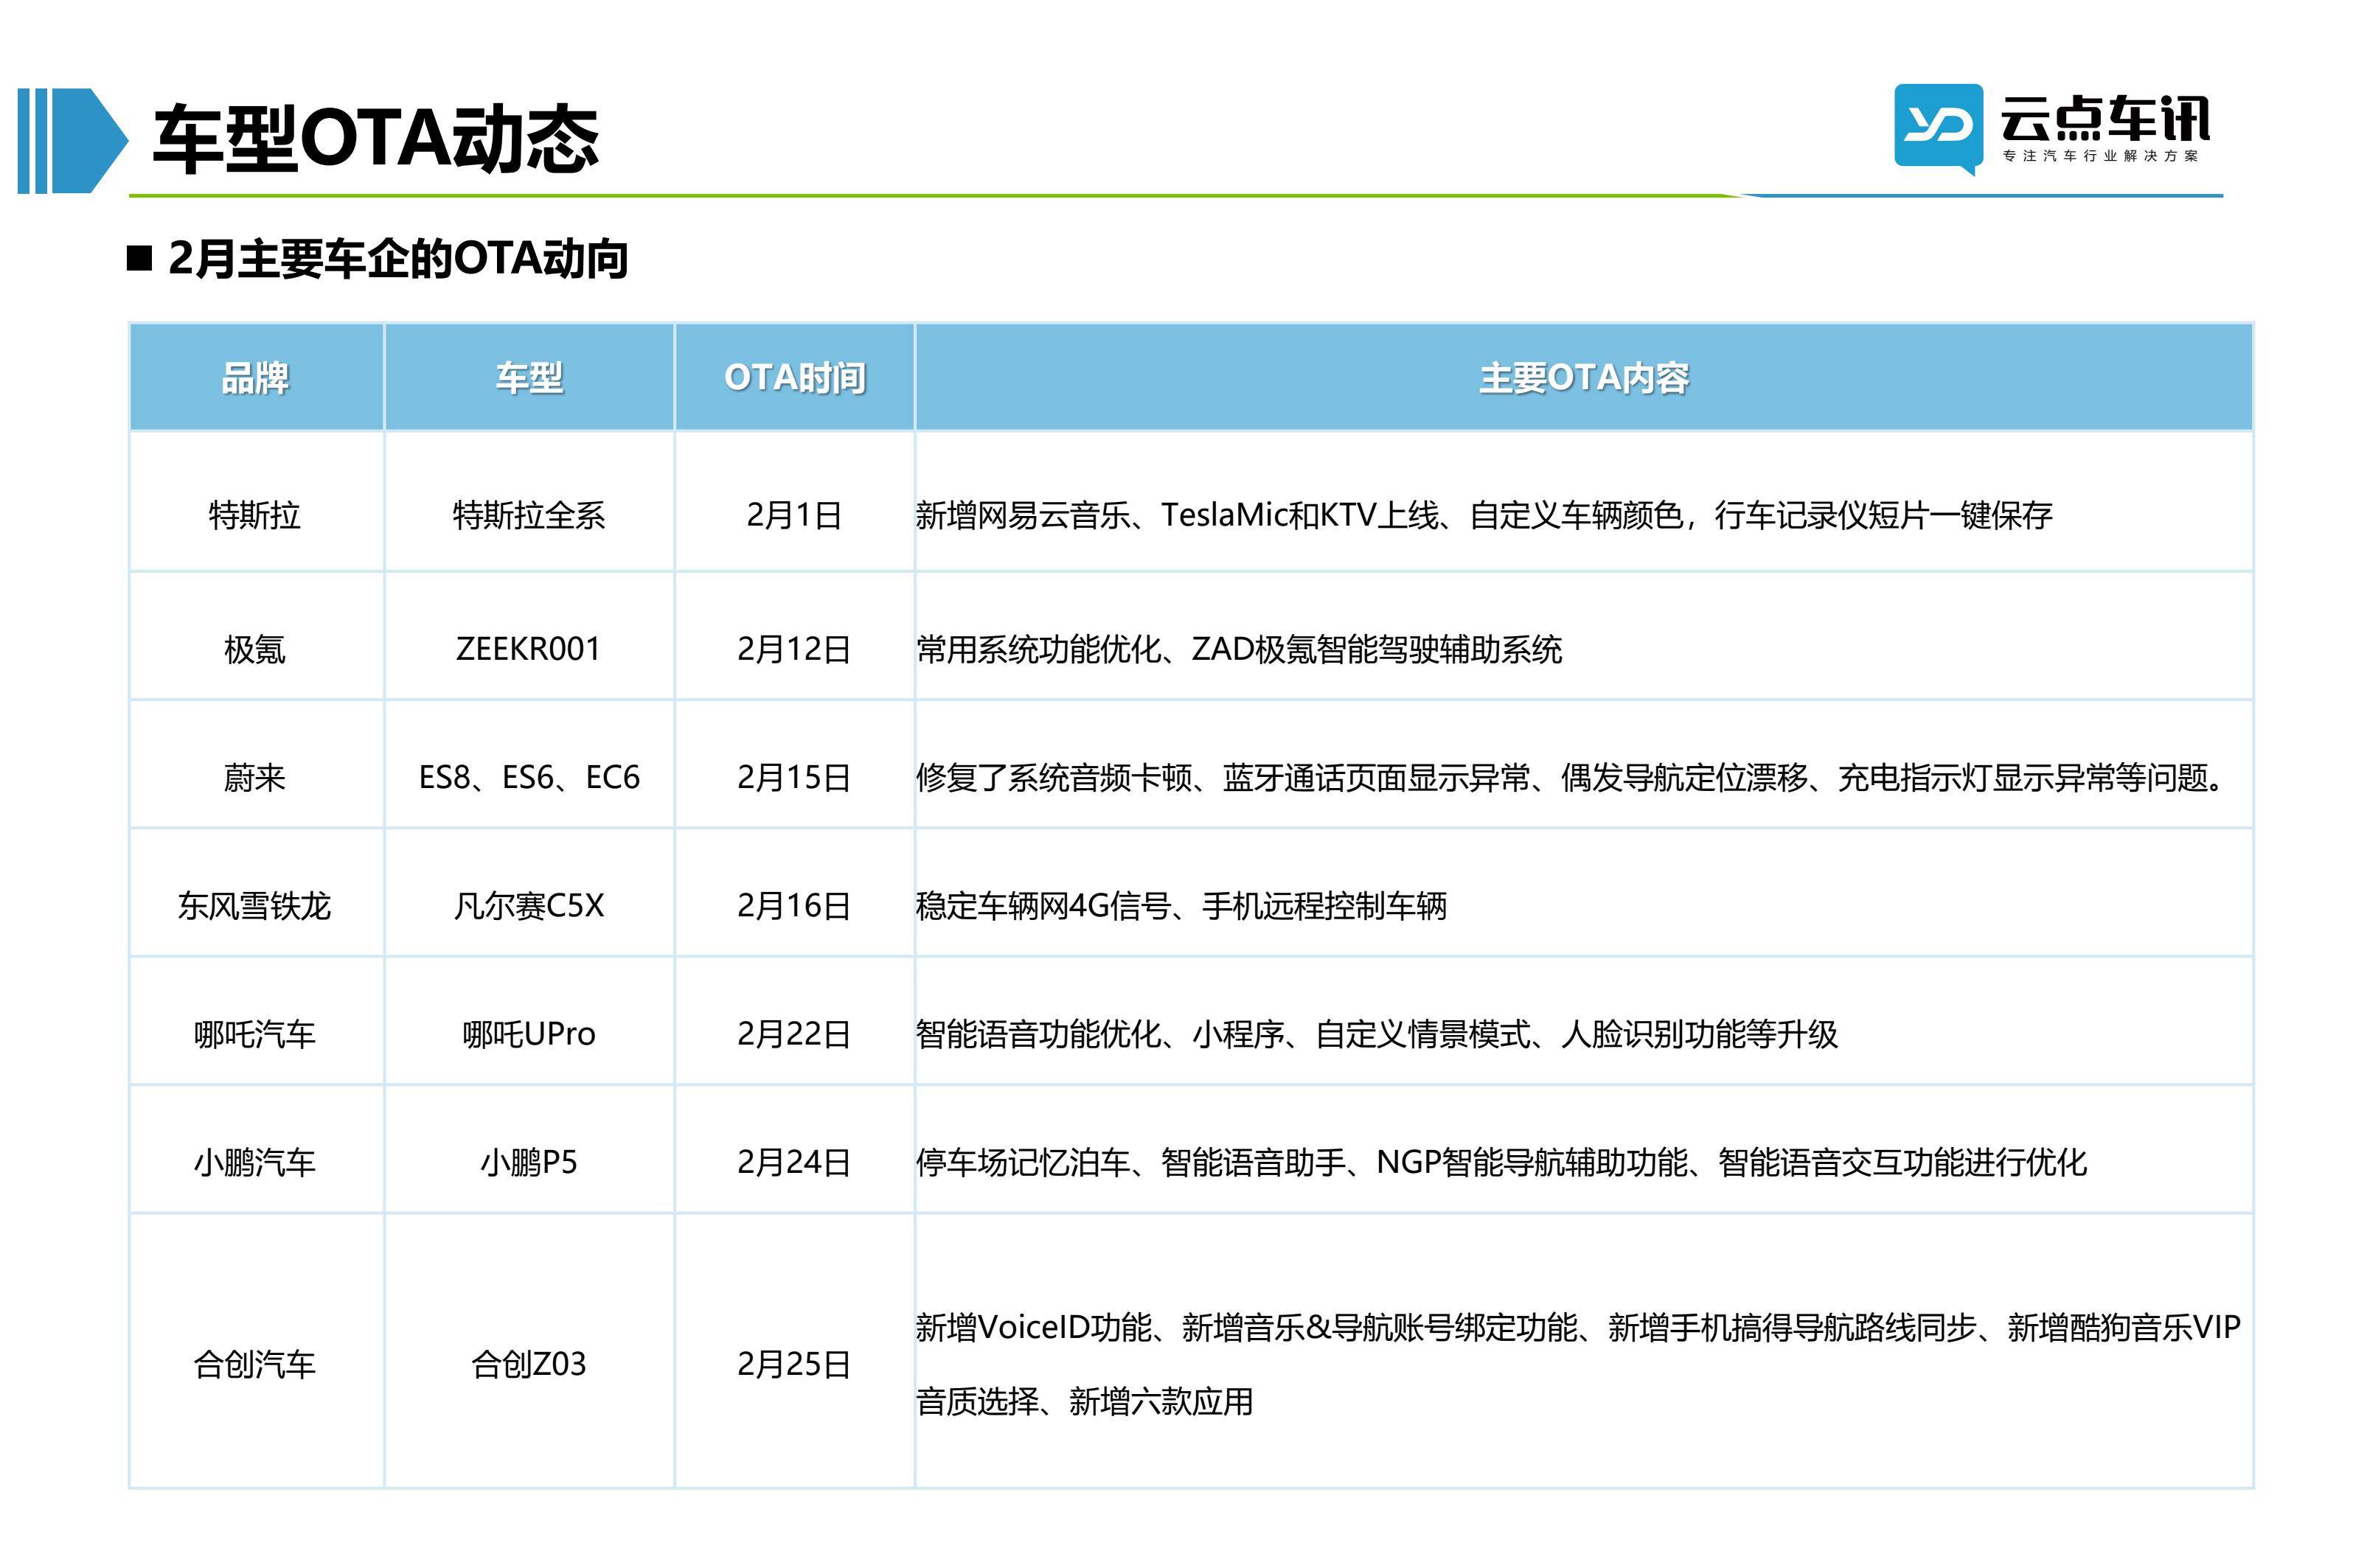The width and height of the screenshot is (2353, 1568).
Task: Select the 合创Z03 model cell
Action: pyautogui.click(x=529, y=1351)
